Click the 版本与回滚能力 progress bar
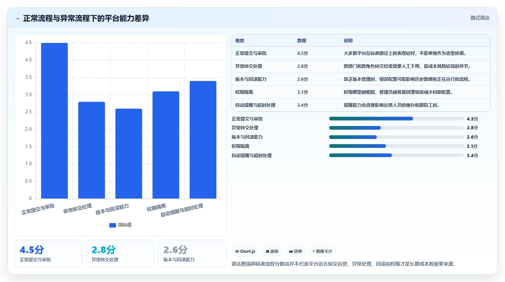 click(396, 137)
